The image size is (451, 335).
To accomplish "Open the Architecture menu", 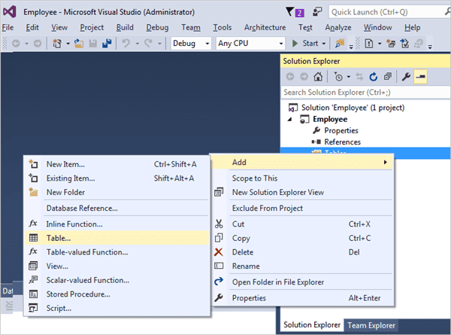I will 265,27.
